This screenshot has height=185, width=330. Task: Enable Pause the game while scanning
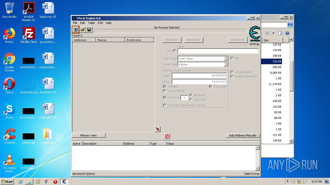pos(165,105)
